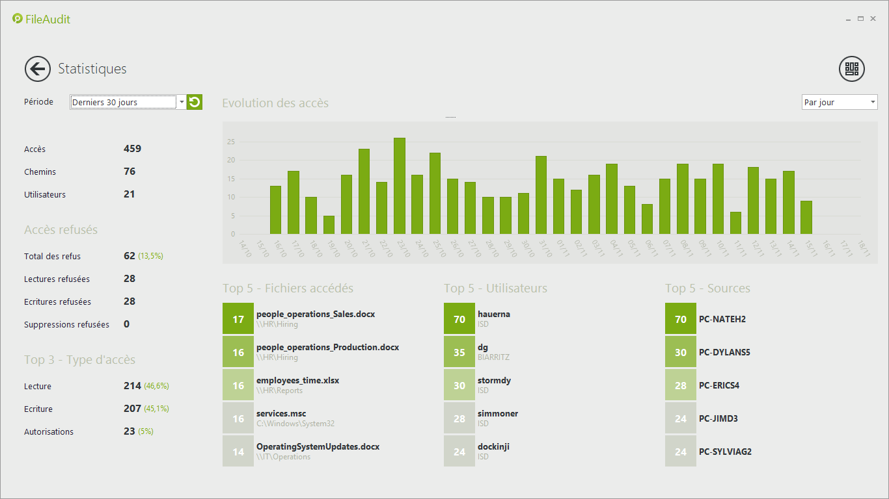Click the back arrow to leave Statistiques
Viewport: 889px width, 499px height.
click(x=37, y=69)
